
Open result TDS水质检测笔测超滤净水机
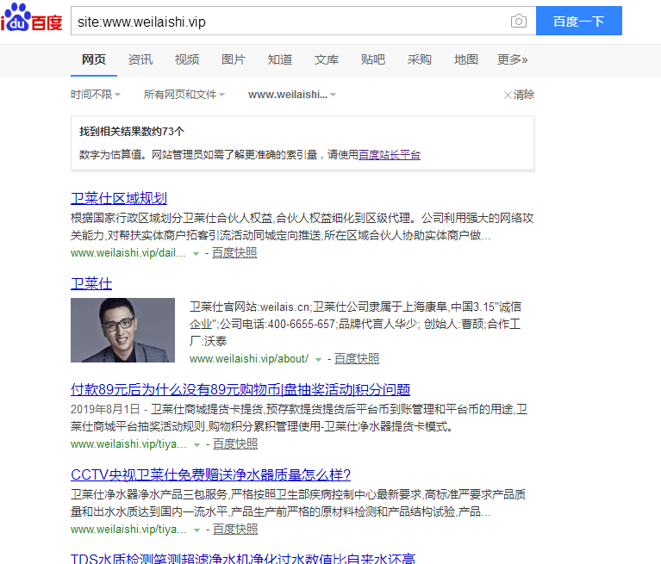point(243,559)
